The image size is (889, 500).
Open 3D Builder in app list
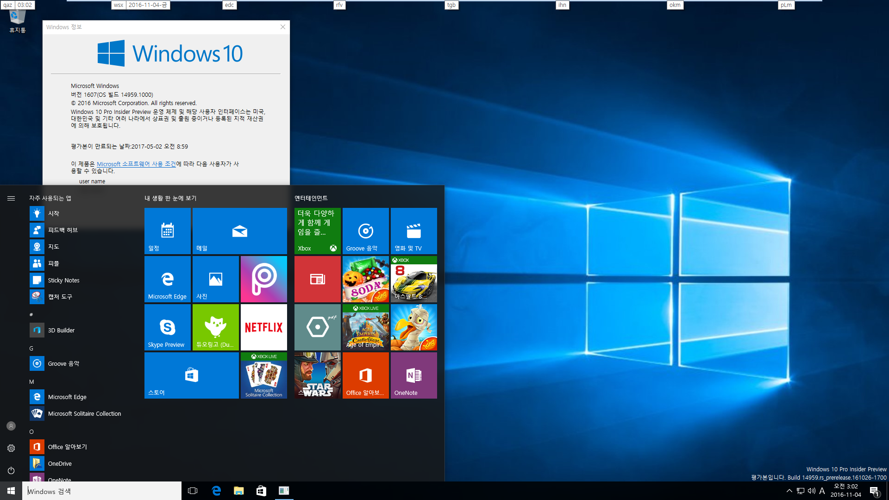pos(83,330)
